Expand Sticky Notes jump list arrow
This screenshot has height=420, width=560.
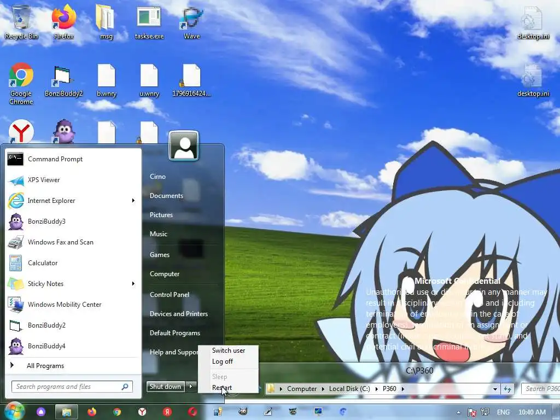coord(133,284)
